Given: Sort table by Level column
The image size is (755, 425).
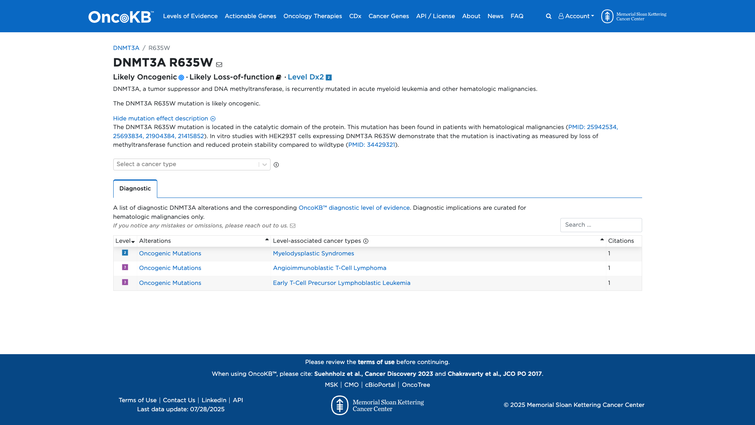Looking at the screenshot, I should tap(125, 241).
